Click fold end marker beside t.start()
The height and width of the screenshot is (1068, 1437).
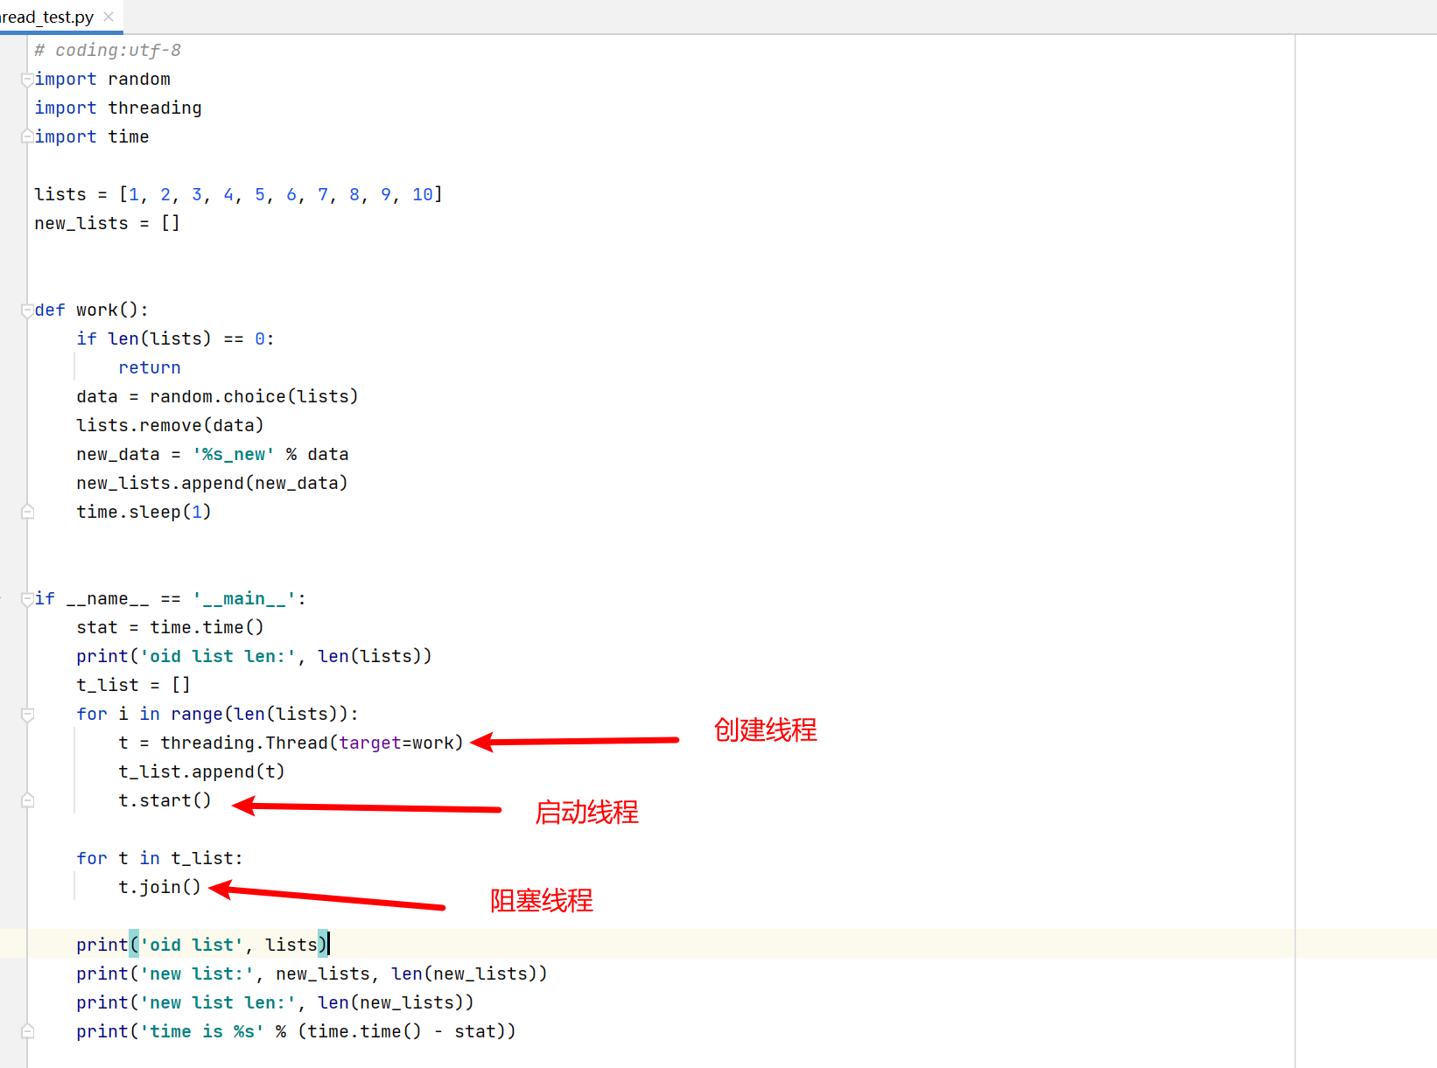click(x=27, y=801)
